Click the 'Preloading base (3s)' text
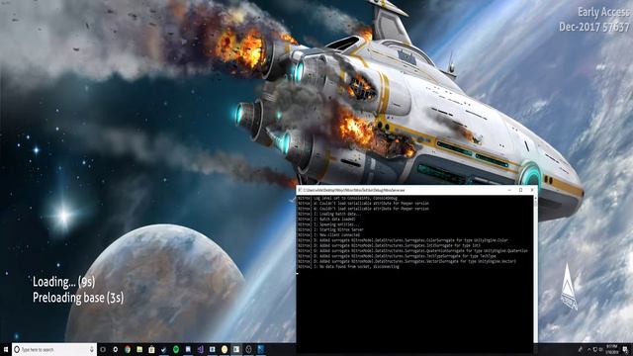Viewport: 633px width, 356px height. point(78,298)
